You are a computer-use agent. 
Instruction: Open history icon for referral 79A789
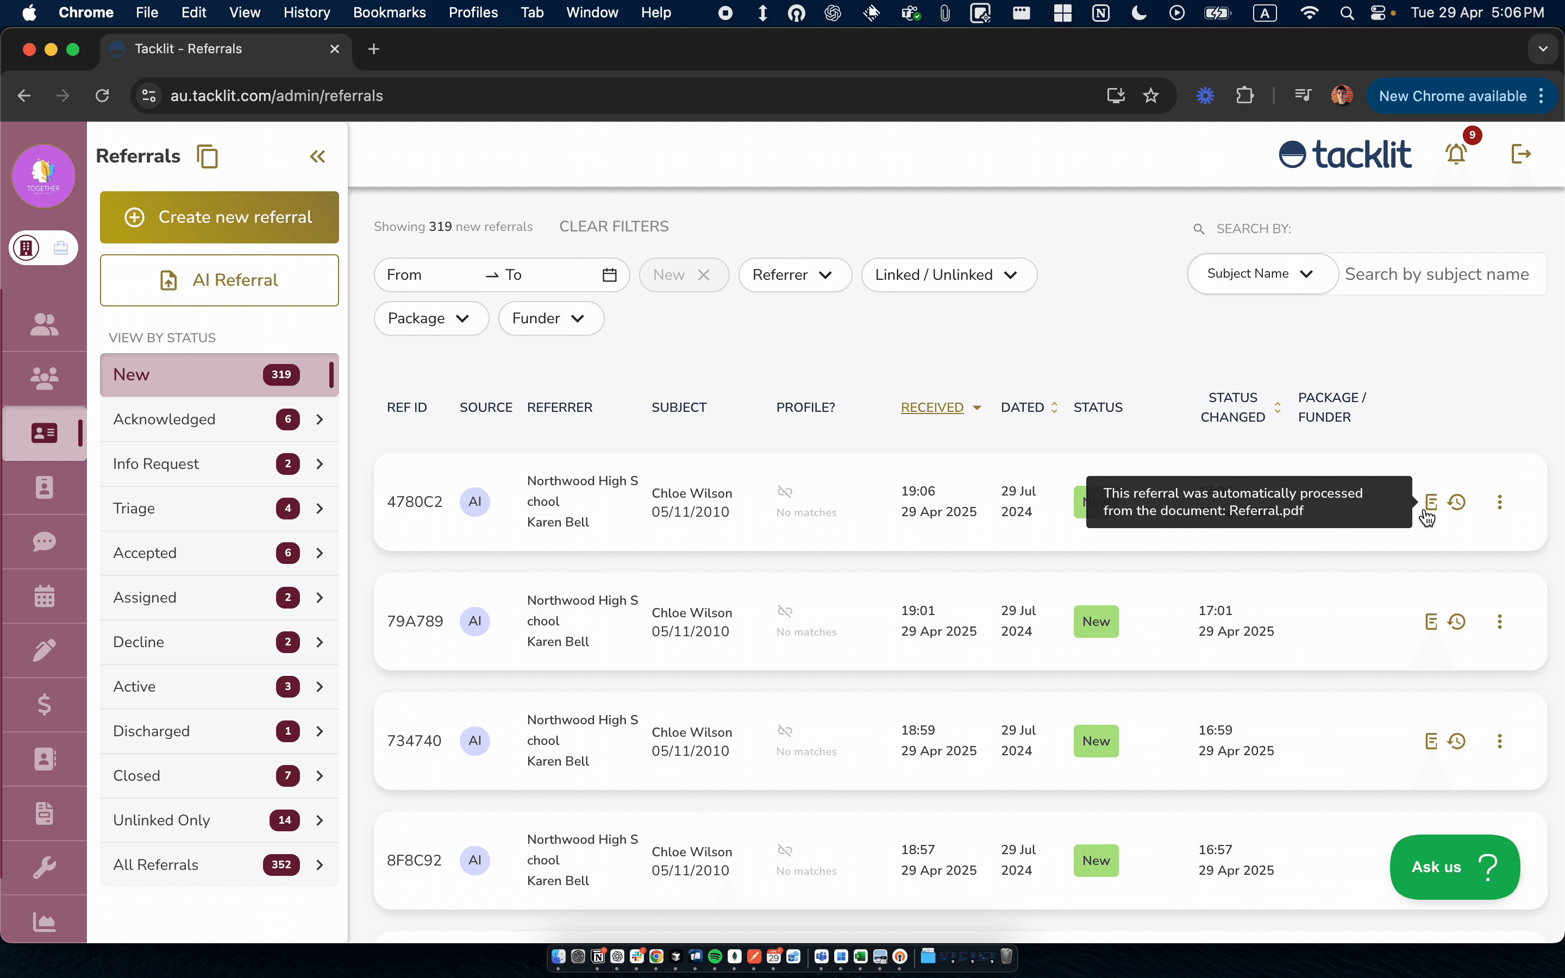1456,622
